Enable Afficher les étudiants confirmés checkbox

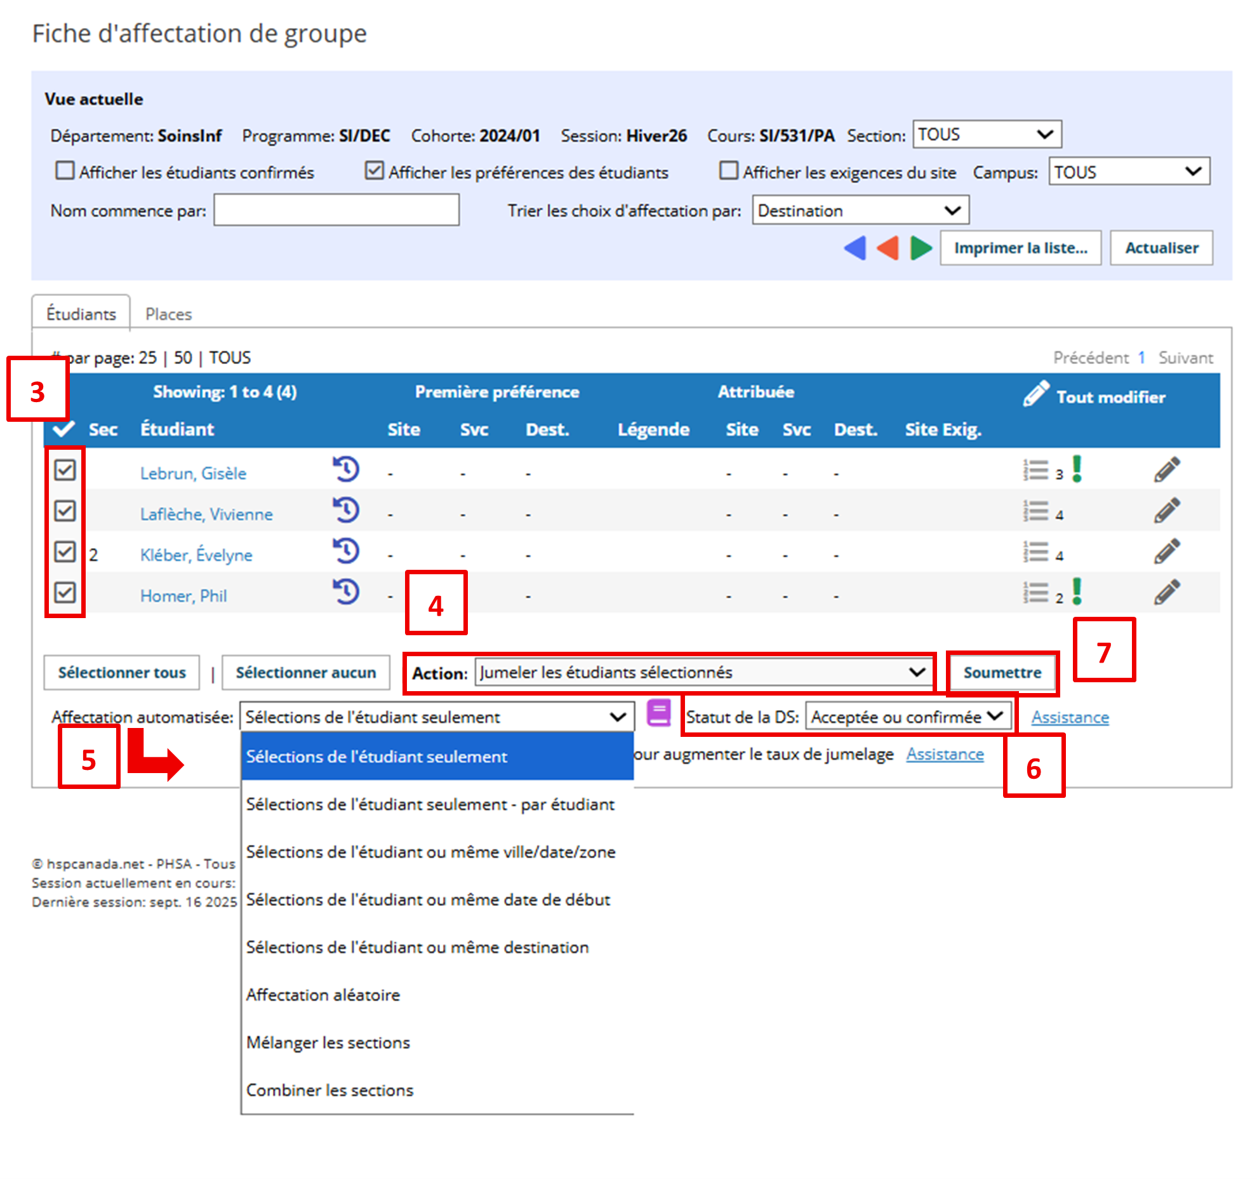click(65, 171)
